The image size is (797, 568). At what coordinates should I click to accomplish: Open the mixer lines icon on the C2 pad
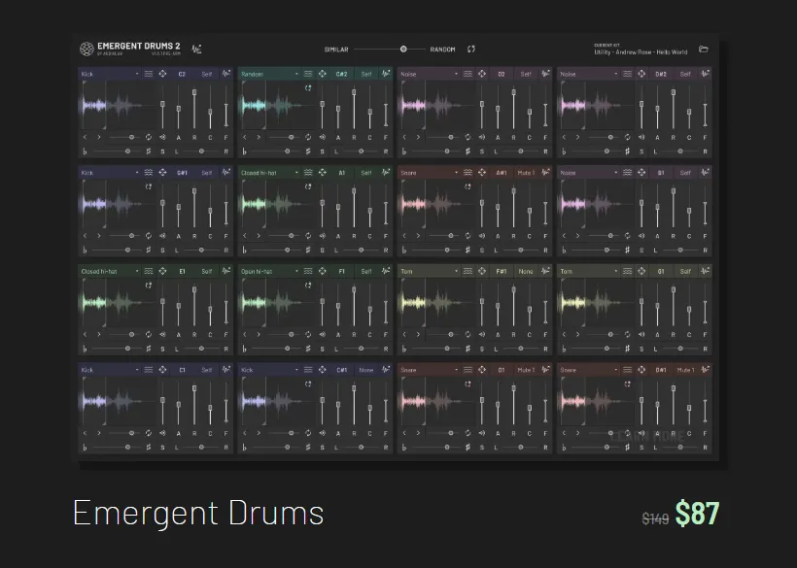(x=149, y=74)
